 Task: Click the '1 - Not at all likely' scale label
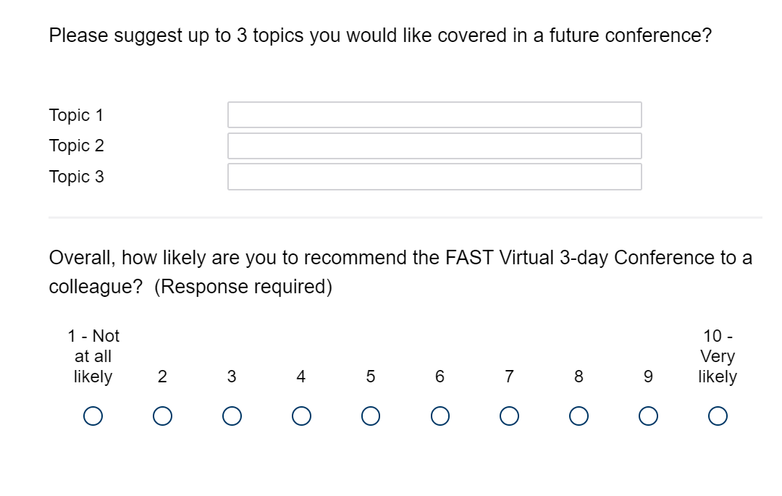coord(93,356)
